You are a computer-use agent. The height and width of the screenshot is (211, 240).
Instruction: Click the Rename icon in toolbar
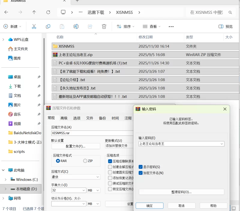coord(76,26)
